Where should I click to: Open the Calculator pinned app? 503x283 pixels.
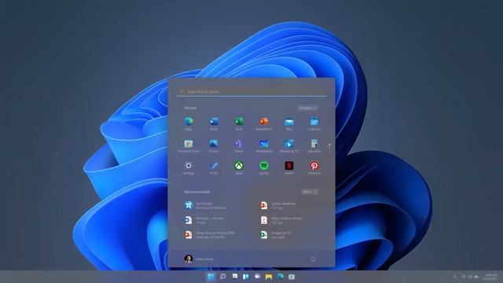314,145
